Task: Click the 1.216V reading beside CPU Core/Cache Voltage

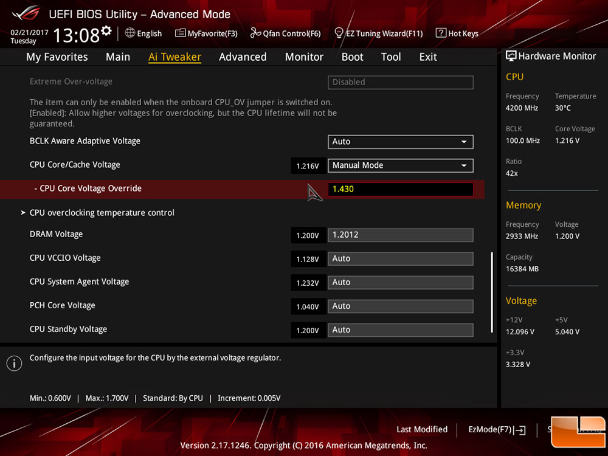Action: pos(308,166)
